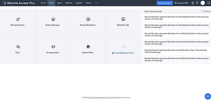This screenshot has height=101, width=211.
Task: Click the Recent Activity Feeds heading
Action: coord(153,11)
